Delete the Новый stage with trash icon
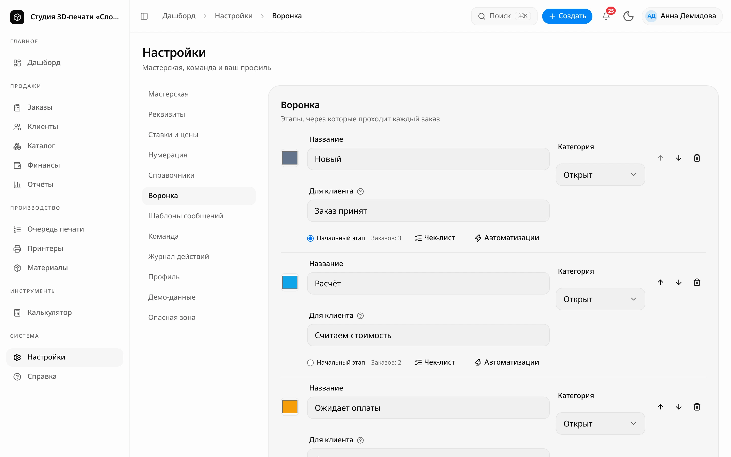The image size is (731, 457). tap(697, 158)
